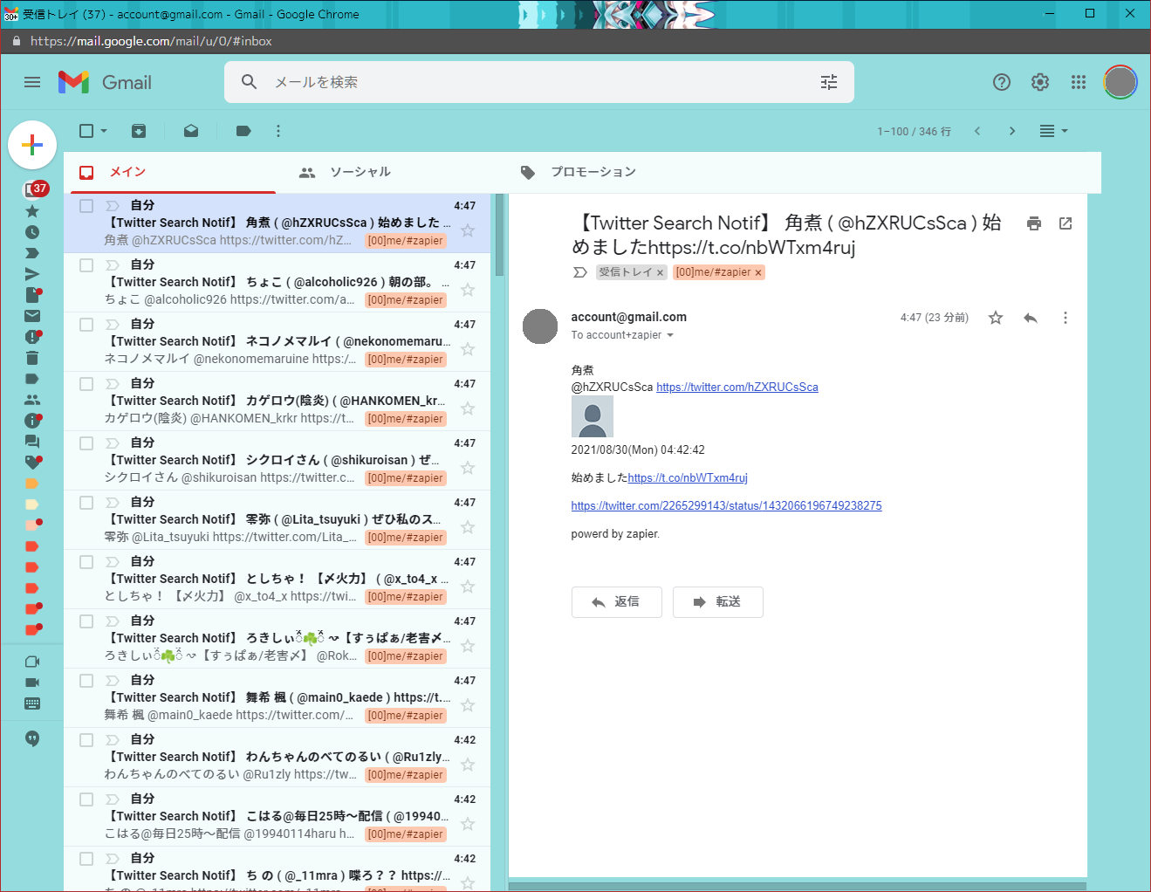Click the browser address bar URL

(x=151, y=41)
